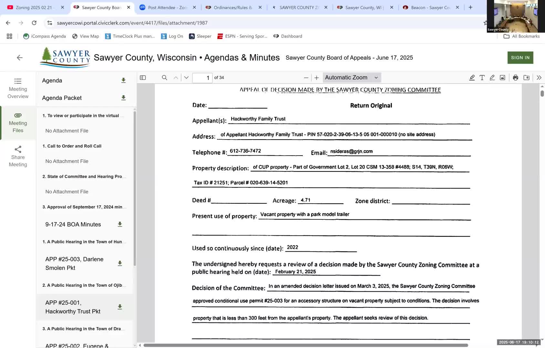This screenshot has height=348, width=545.
Task: Click the horizontal scrollbar under the PDF
Action: click(305, 345)
